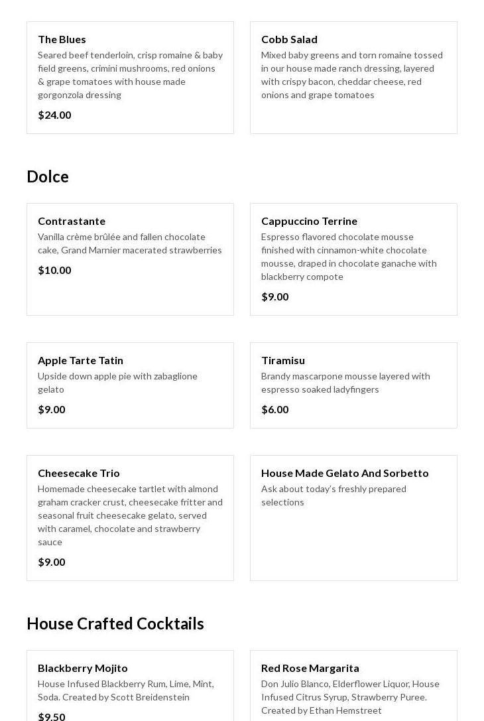Click the Apple Tarte Tatin description

click(x=117, y=383)
